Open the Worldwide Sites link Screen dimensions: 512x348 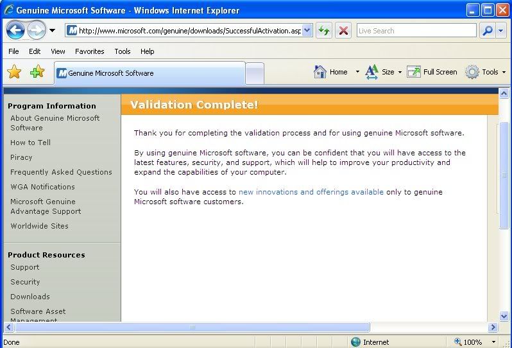(x=39, y=226)
